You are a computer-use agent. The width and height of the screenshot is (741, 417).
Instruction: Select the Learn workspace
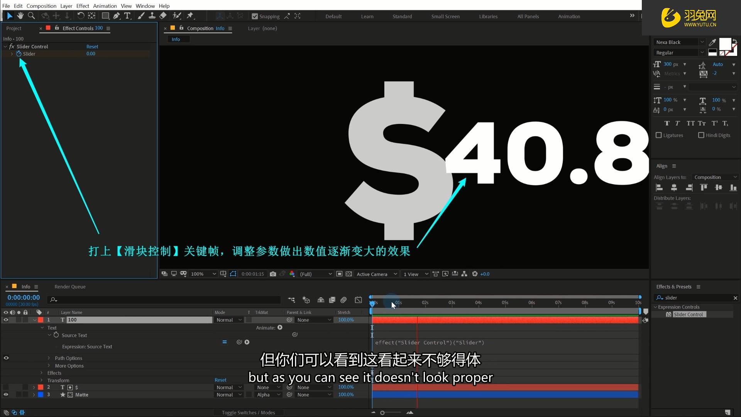pyautogui.click(x=367, y=16)
